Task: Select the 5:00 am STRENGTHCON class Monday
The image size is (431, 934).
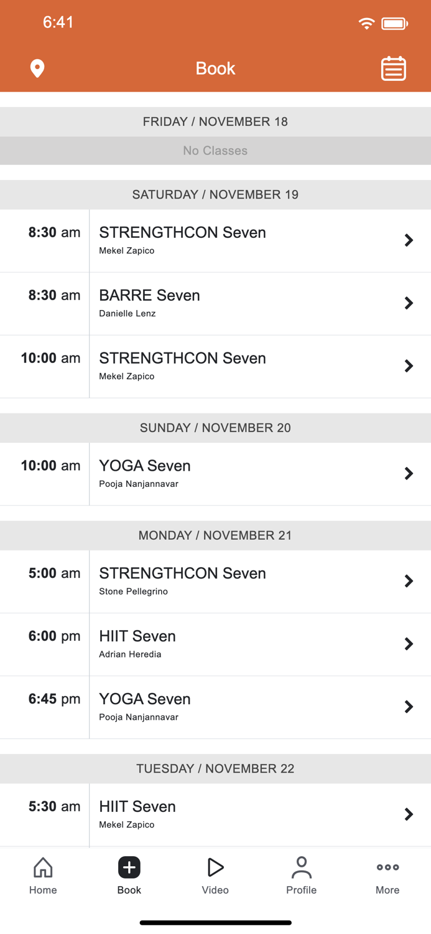Action: tap(215, 581)
